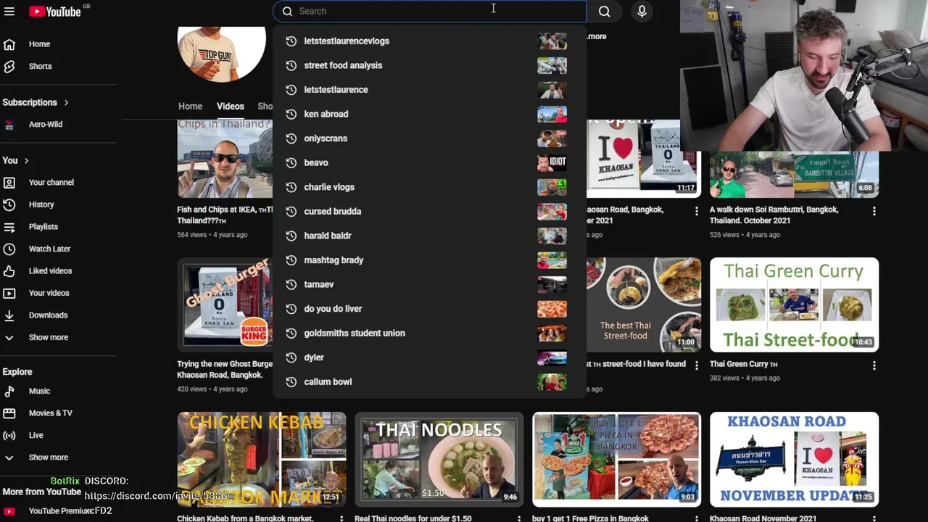Choose 'mashtag brady' suggestion
The width and height of the screenshot is (928, 522).
click(429, 260)
